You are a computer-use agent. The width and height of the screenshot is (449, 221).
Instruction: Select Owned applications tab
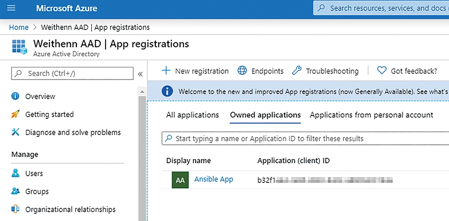coord(265,115)
